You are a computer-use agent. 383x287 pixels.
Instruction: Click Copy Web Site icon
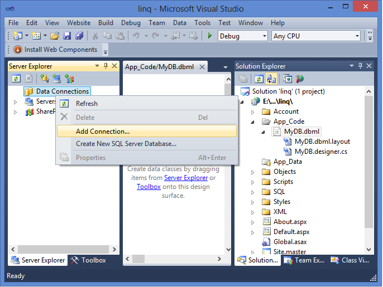(288, 79)
